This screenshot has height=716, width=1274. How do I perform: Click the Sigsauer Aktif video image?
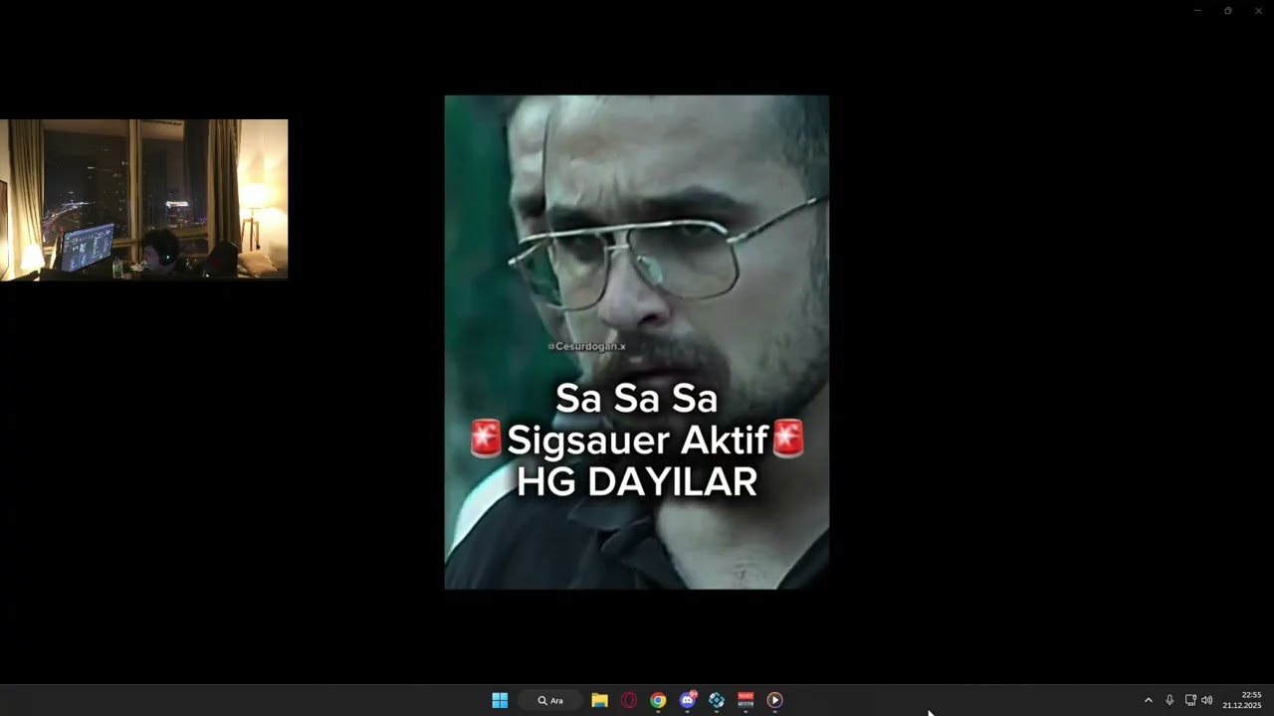click(637, 342)
